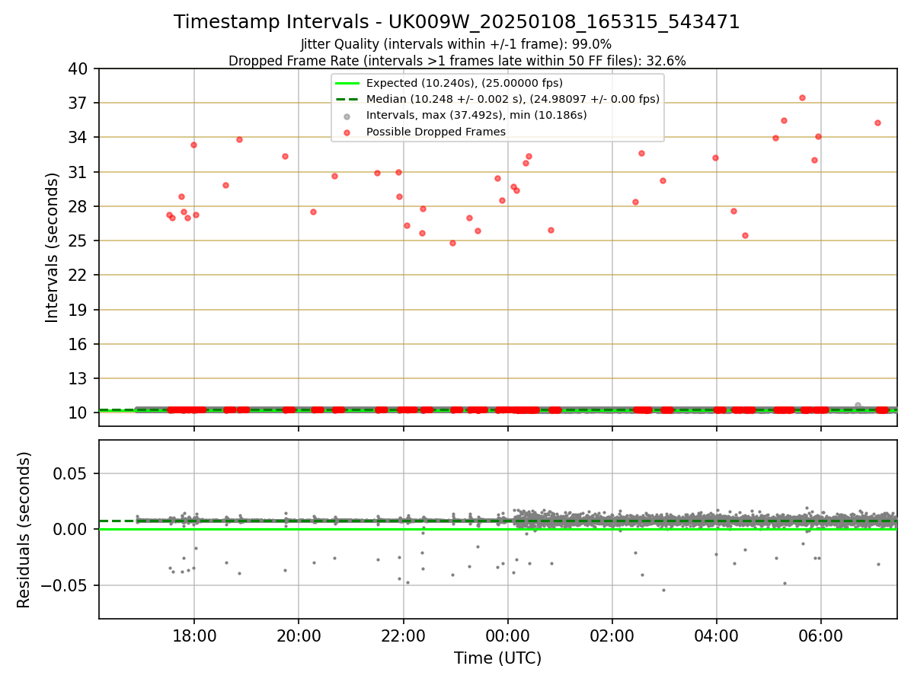Screen dimensions: 914x685
Task: Click the solid green line sample in legend
Action: (347, 83)
